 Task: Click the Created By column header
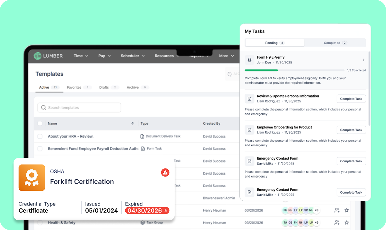pyautogui.click(x=212, y=123)
